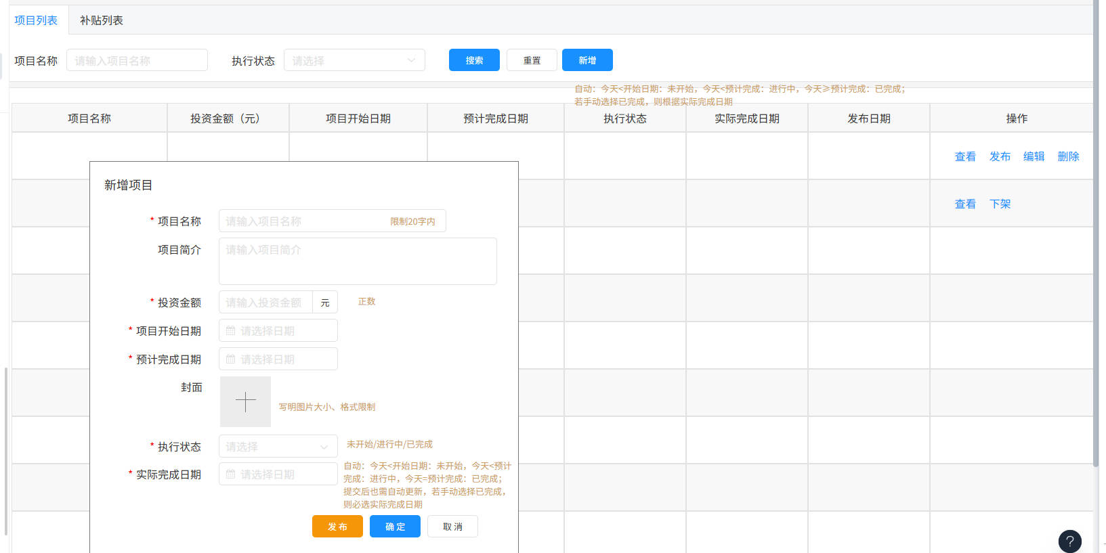Click 查看 link in the second table row
The width and height of the screenshot is (1106, 553).
[965, 204]
